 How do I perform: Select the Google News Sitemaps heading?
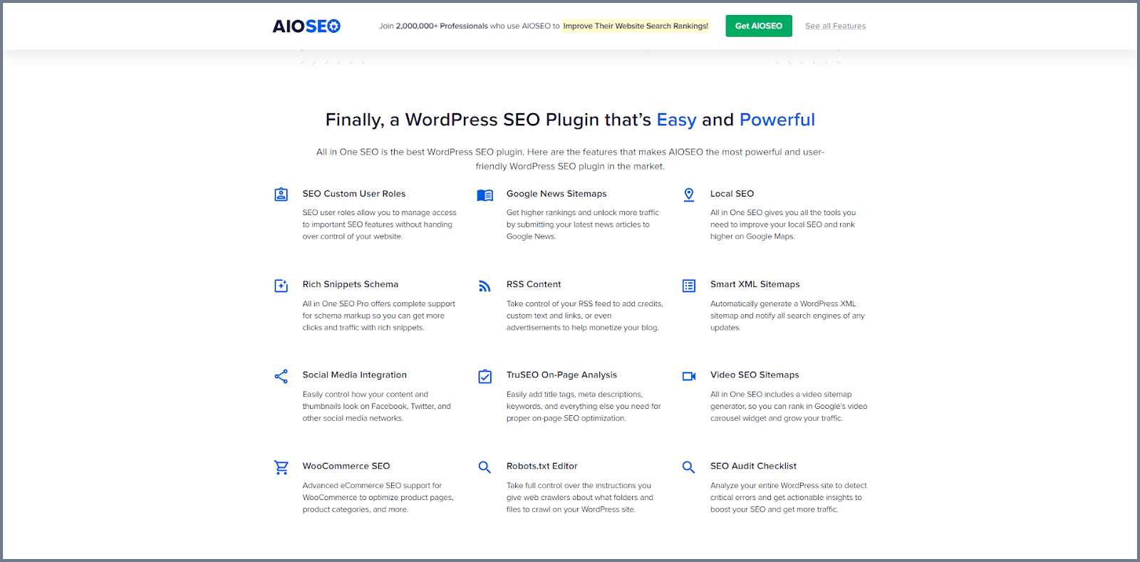[x=556, y=194]
